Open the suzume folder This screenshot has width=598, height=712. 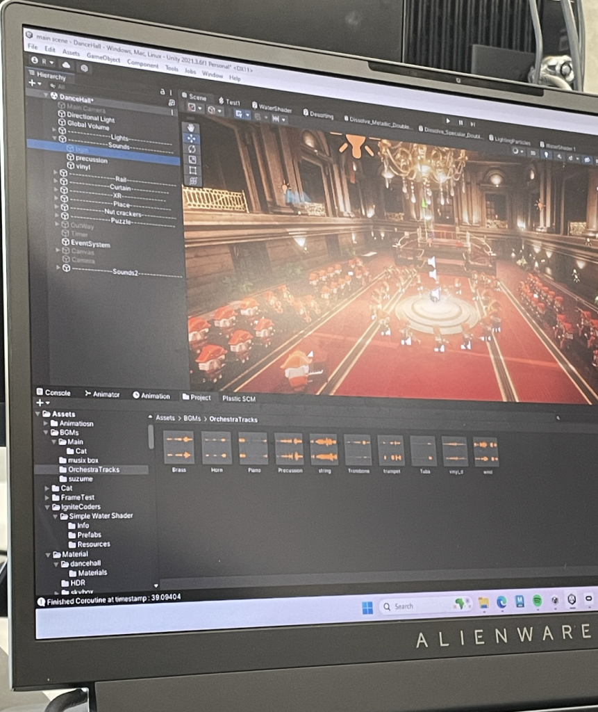pos(76,478)
